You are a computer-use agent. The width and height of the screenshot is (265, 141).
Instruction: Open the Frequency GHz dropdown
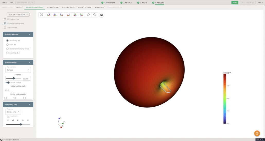click(x=13, y=112)
